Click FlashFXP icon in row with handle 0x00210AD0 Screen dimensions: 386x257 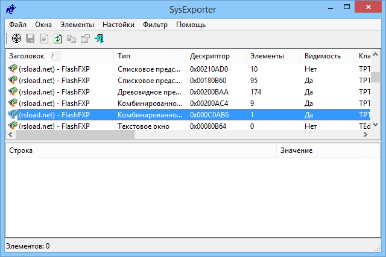click(x=13, y=69)
